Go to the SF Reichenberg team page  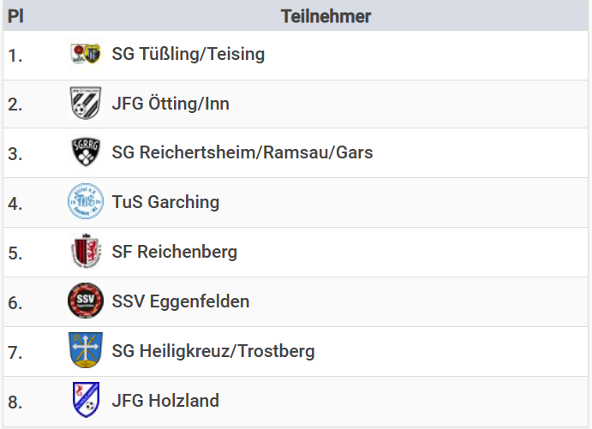175,252
